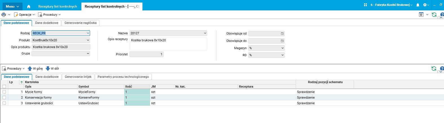Open the top Operacje menu

[x=24, y=15]
